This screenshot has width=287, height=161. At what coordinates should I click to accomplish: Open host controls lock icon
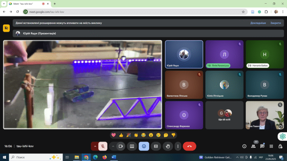pyautogui.click(x=280, y=146)
